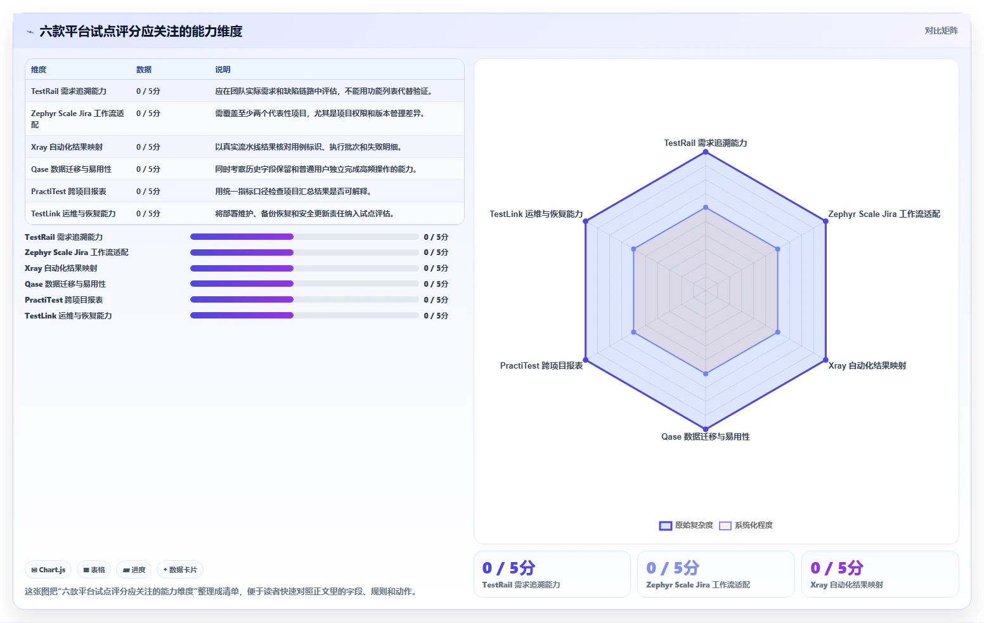This screenshot has height=623, width=984.
Task: Select the 表格 tag chip
Action: [94, 570]
